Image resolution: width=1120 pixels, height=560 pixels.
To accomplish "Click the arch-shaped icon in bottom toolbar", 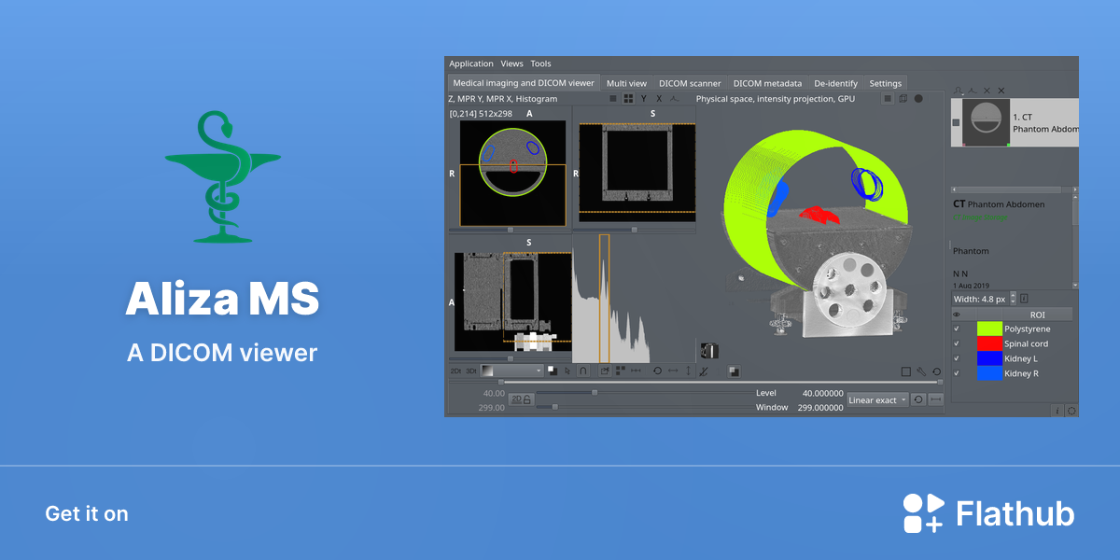I will pos(583,371).
